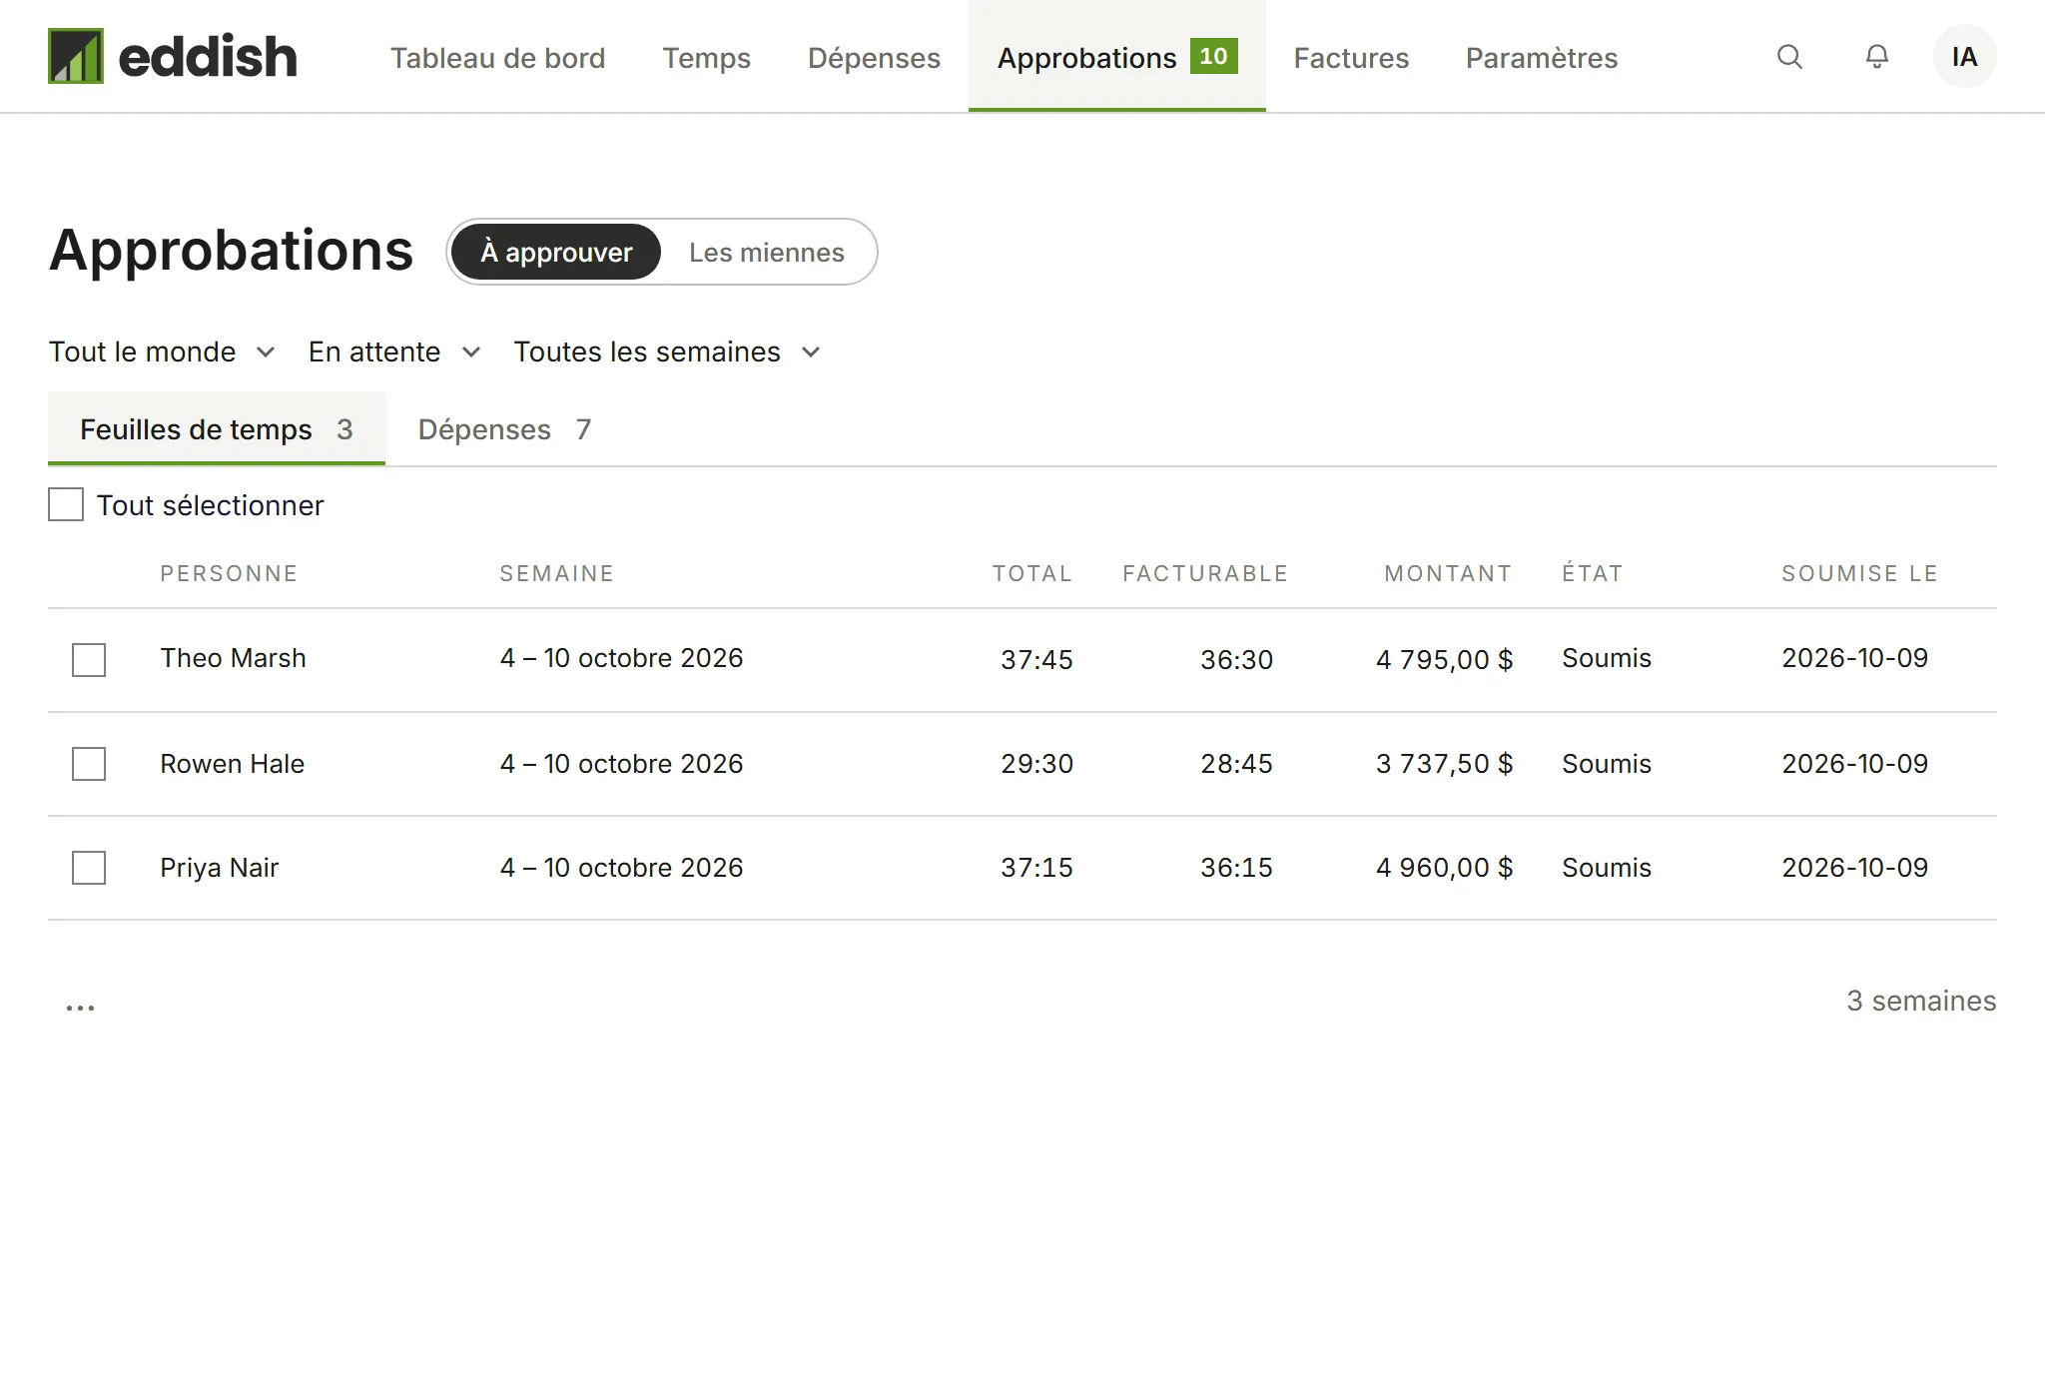Go to Factures page
Screen dimensions: 2045x1398
[1351, 58]
